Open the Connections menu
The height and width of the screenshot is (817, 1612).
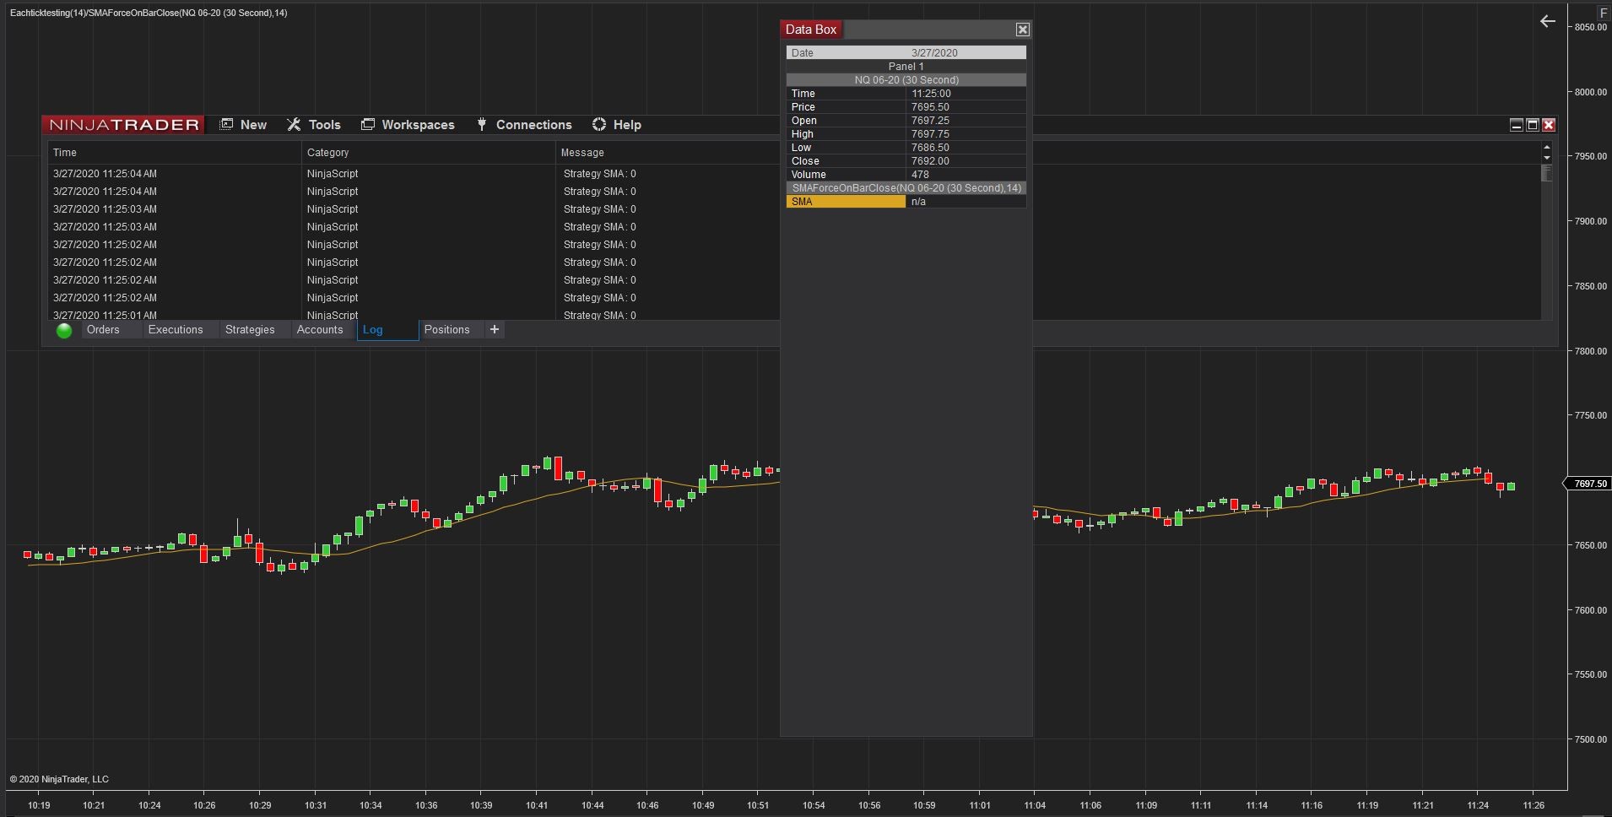tap(524, 125)
